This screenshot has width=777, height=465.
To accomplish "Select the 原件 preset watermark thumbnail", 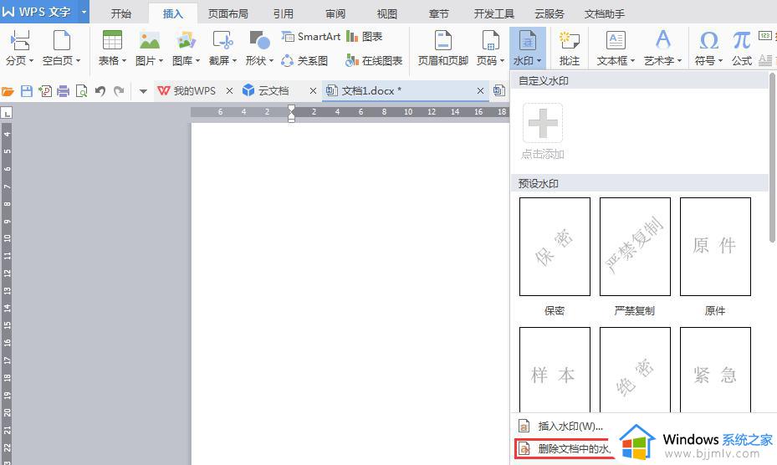I will tap(715, 247).
